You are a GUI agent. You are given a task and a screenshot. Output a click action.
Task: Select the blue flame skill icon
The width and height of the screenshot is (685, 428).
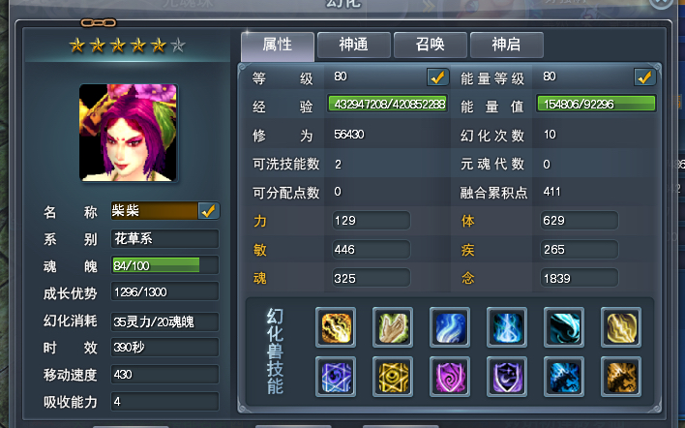tap(507, 327)
